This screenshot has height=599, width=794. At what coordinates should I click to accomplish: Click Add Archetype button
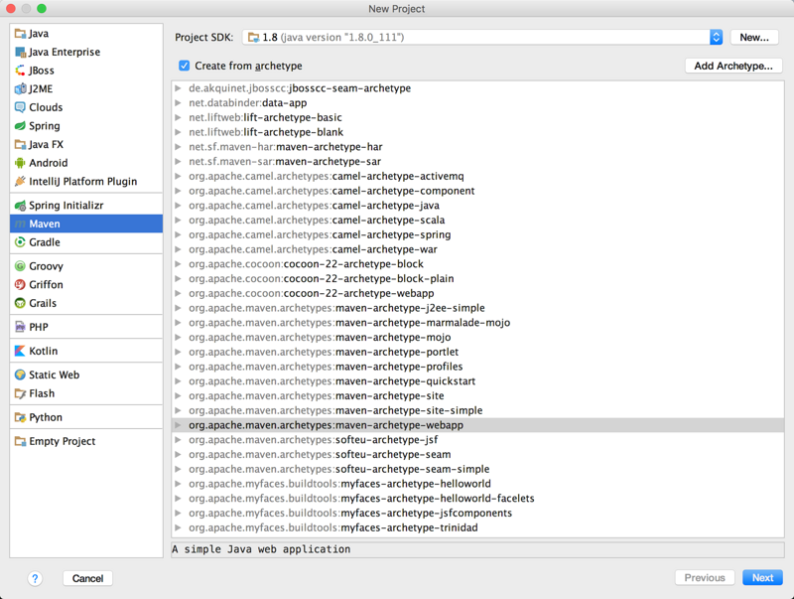tap(733, 66)
